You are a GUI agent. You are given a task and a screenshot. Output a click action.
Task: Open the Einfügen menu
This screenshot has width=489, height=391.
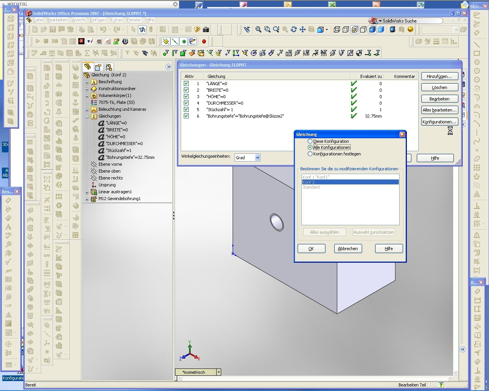[x=98, y=20]
